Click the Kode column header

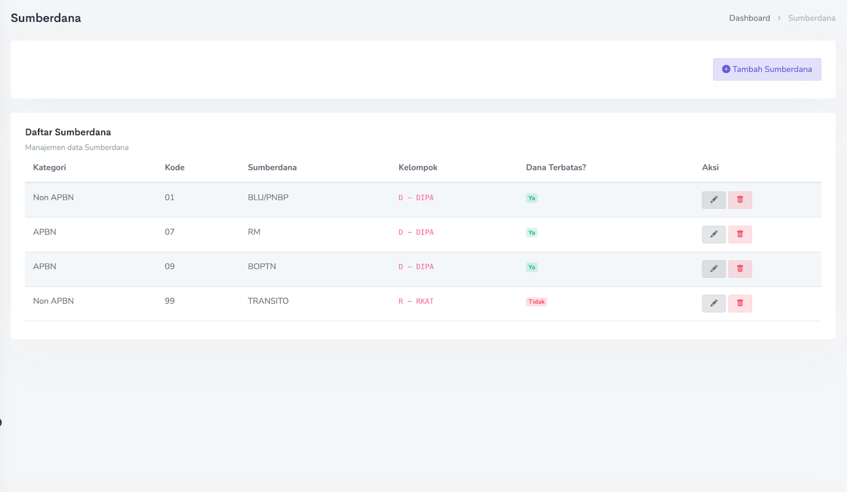click(174, 168)
